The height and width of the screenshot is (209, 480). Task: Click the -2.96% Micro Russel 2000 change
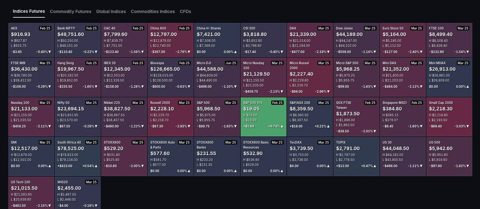coord(322,91)
